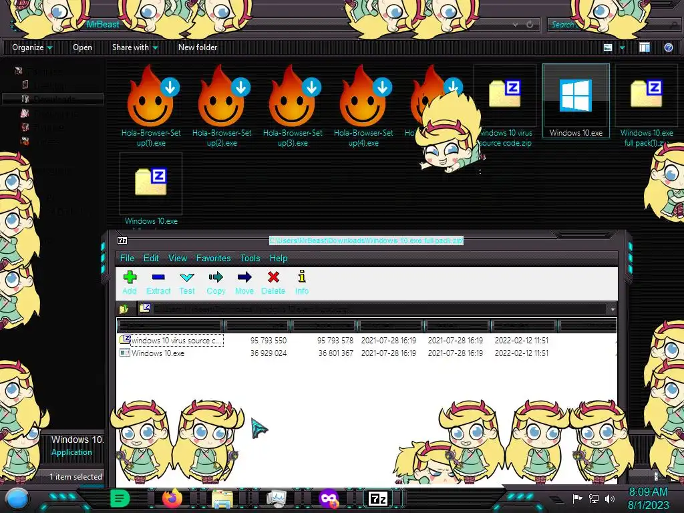Select the Windows 10.exe zip in second row
This screenshot has width=684, height=513.
coord(151,190)
